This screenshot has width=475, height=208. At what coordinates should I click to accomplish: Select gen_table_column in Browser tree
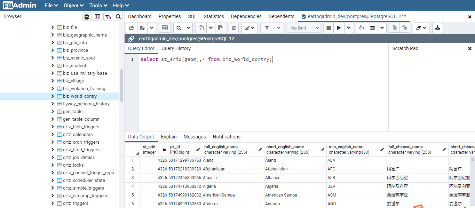pos(81,119)
